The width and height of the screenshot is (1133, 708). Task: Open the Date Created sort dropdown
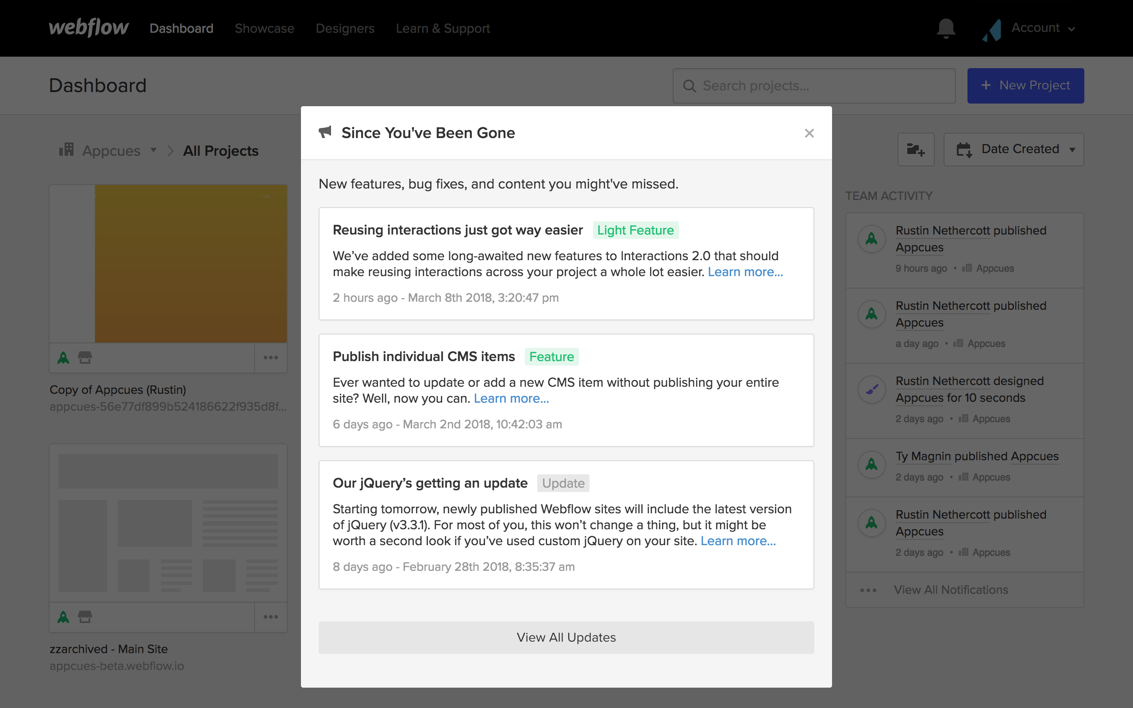(x=1014, y=150)
